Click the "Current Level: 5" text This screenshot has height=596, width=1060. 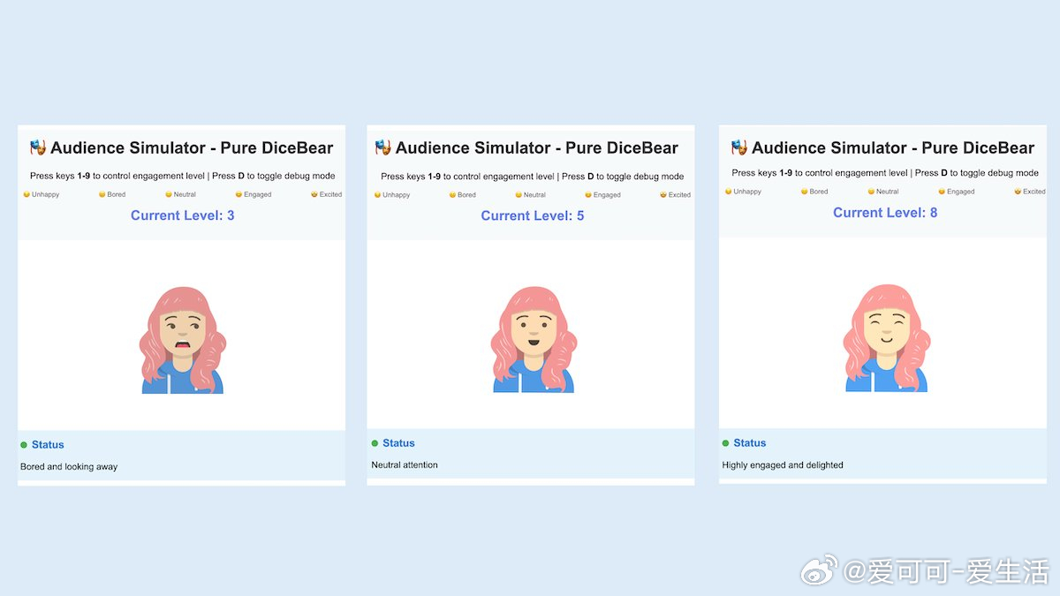533,215
